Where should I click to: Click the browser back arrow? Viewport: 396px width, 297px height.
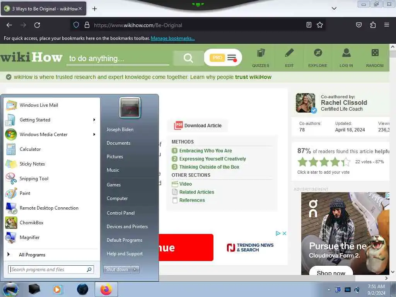(9, 25)
